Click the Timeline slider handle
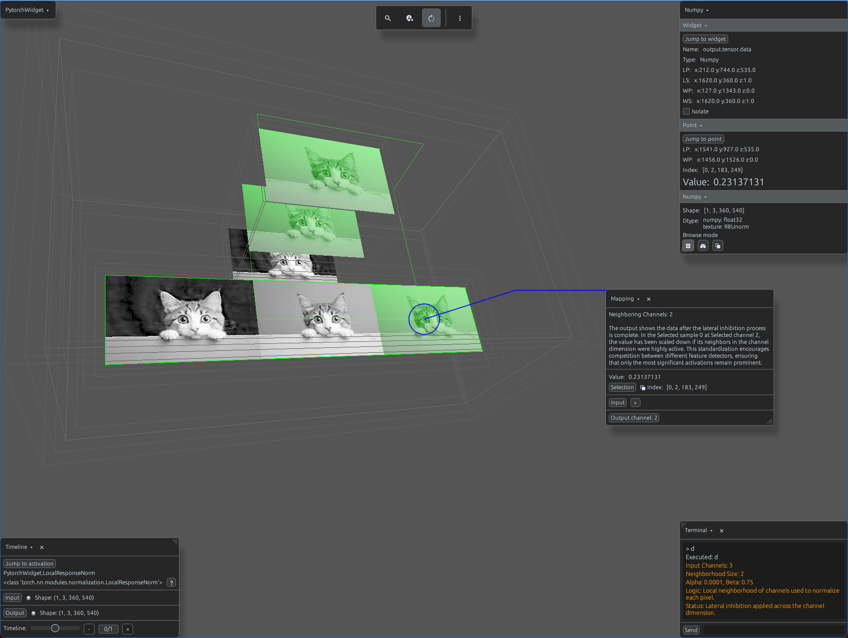This screenshot has height=638, width=848. tap(55, 628)
